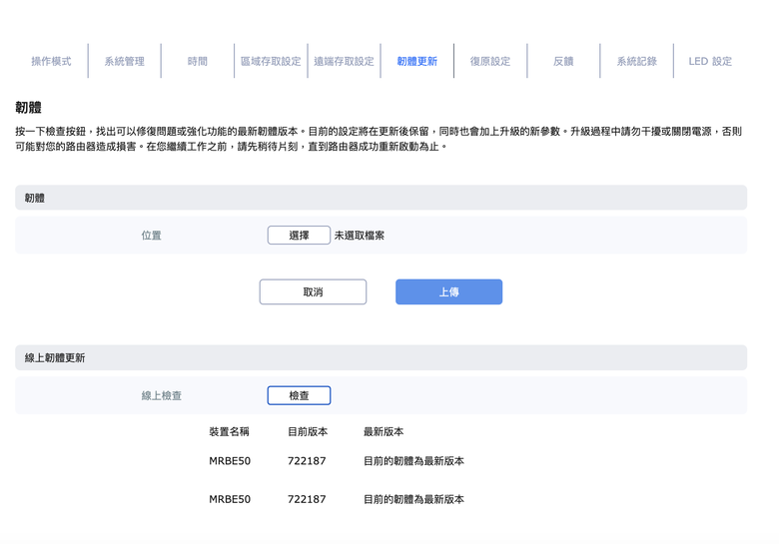Go to the LED 設定 tab
This screenshot has width=779, height=544.
click(x=710, y=61)
